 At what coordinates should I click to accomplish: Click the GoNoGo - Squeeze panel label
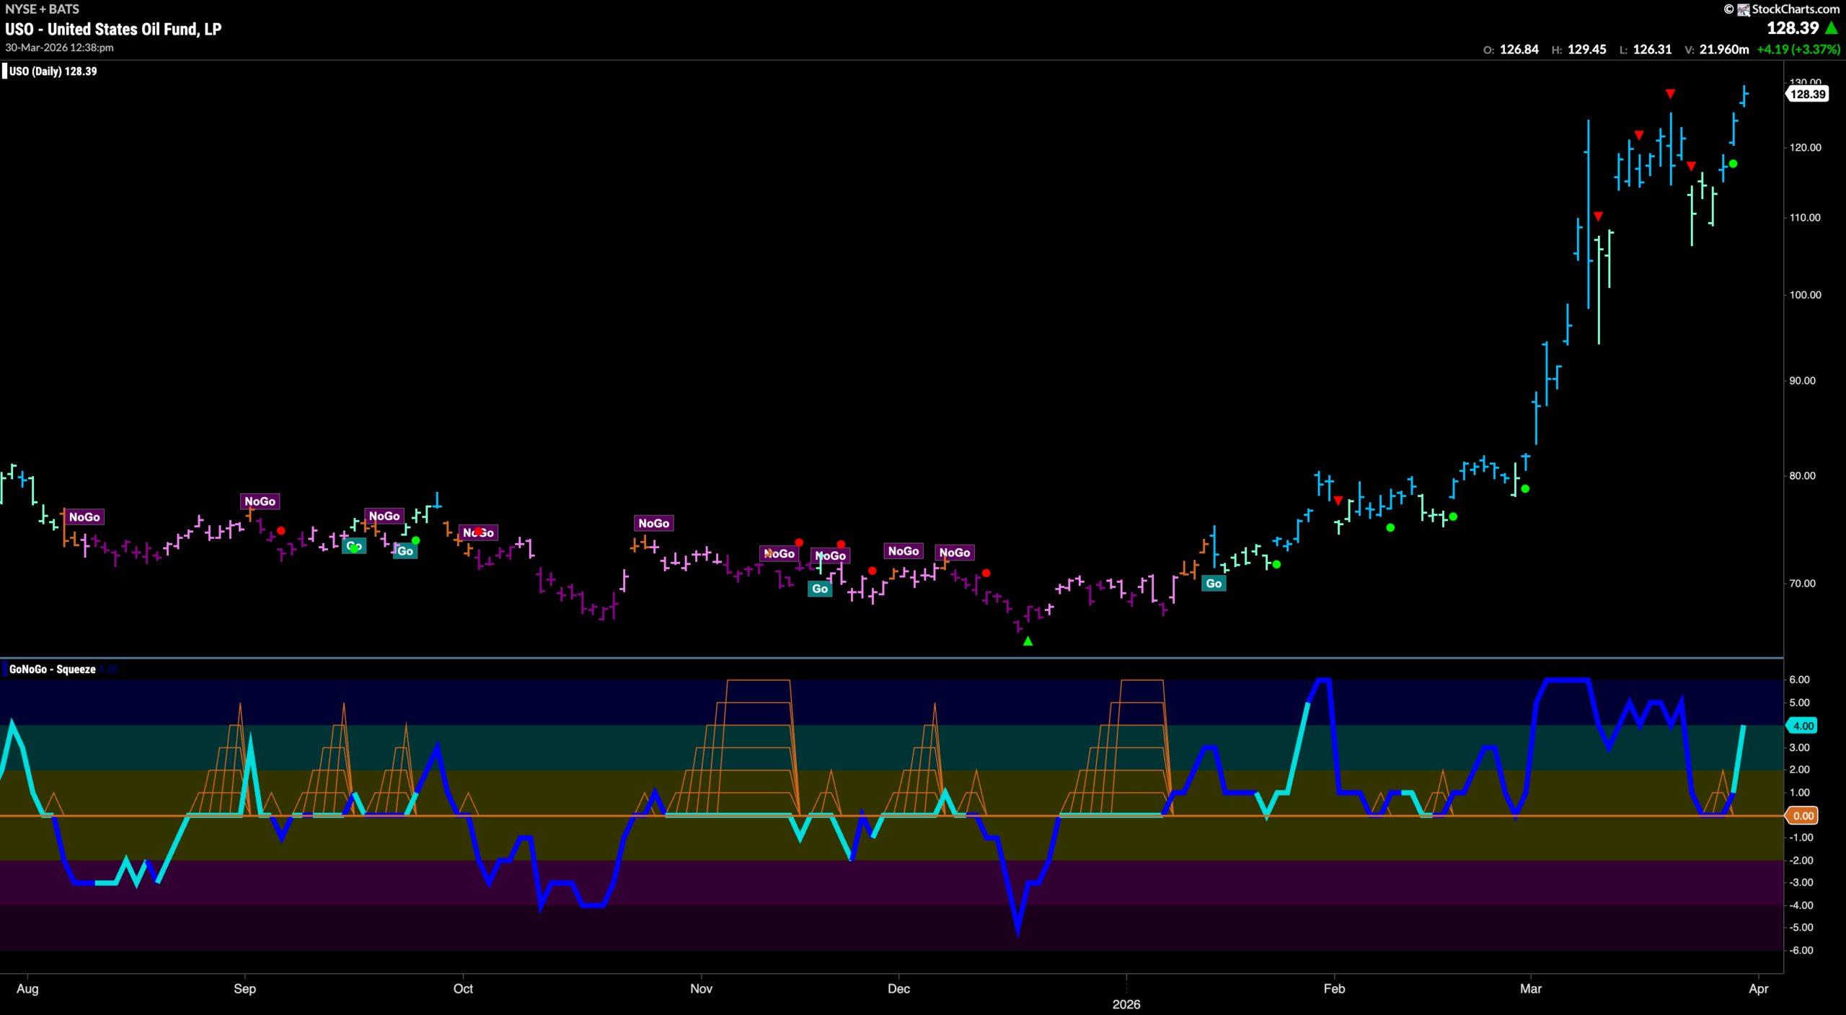(x=52, y=669)
